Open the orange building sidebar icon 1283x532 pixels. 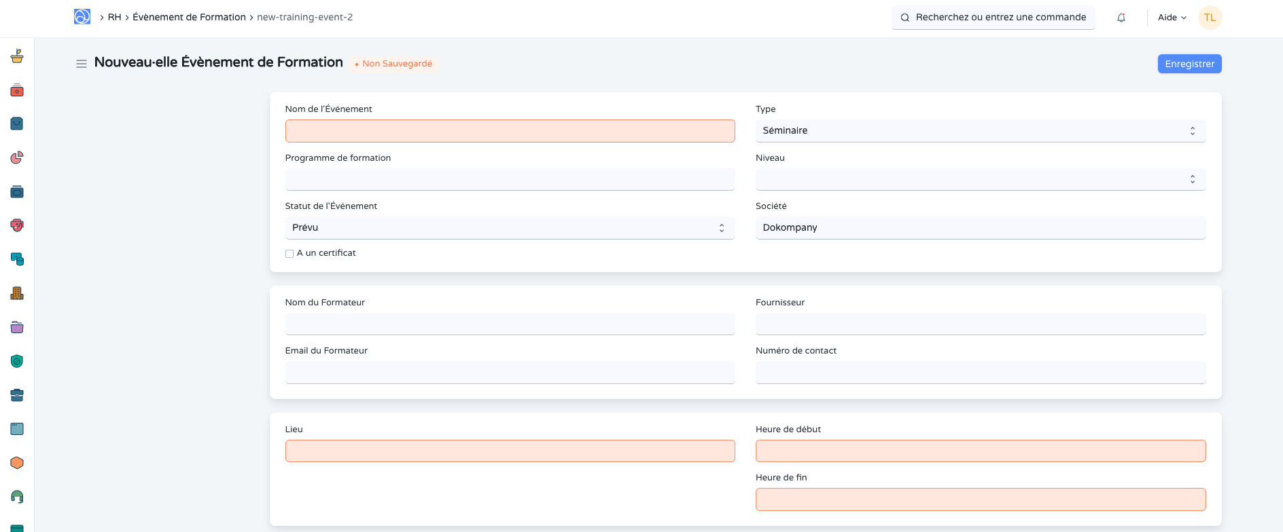coord(17,293)
